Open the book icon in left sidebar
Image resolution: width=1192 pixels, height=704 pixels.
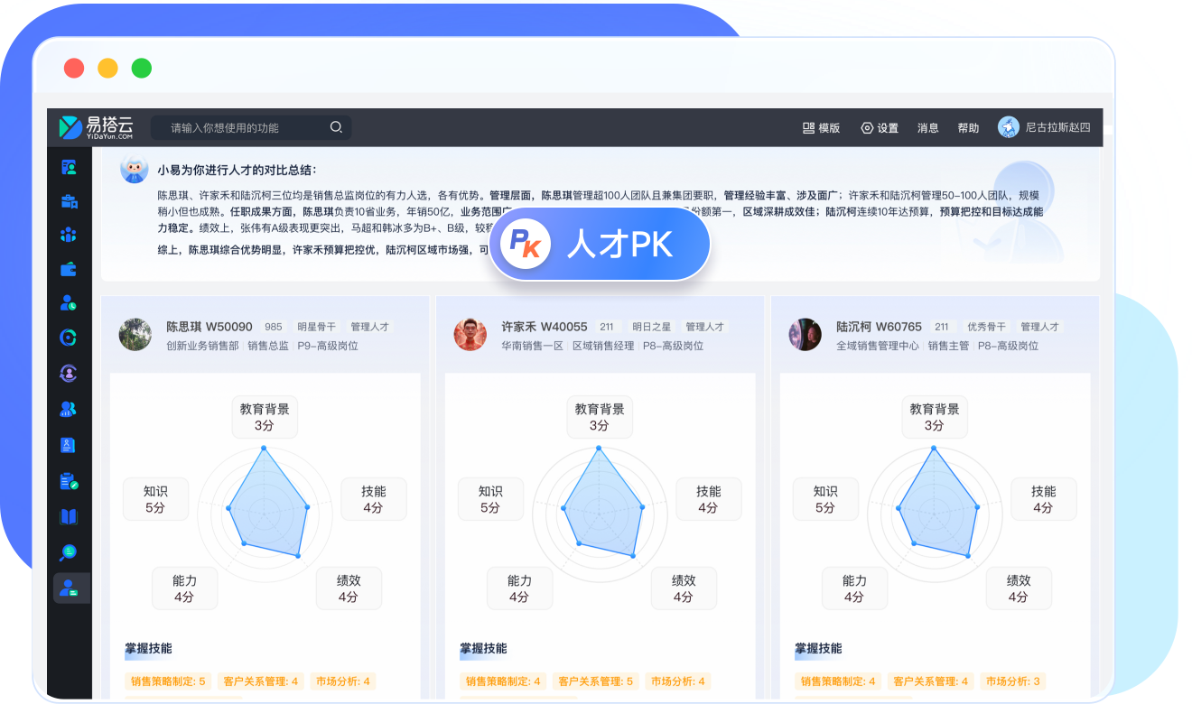click(69, 516)
